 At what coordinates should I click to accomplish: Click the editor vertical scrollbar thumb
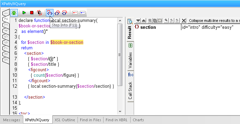[x=120, y=54]
